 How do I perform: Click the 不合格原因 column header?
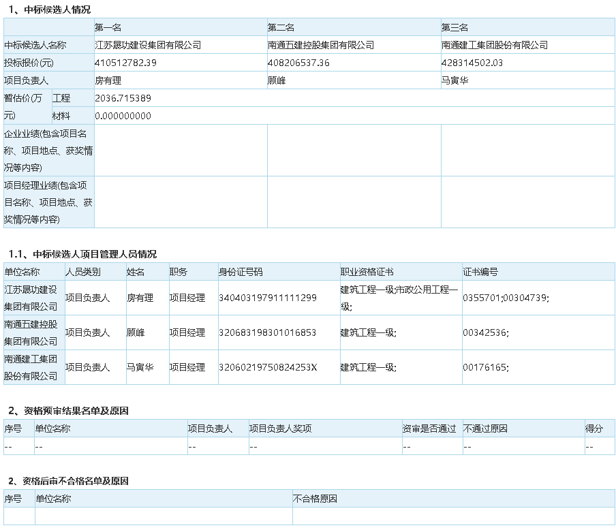315,499
